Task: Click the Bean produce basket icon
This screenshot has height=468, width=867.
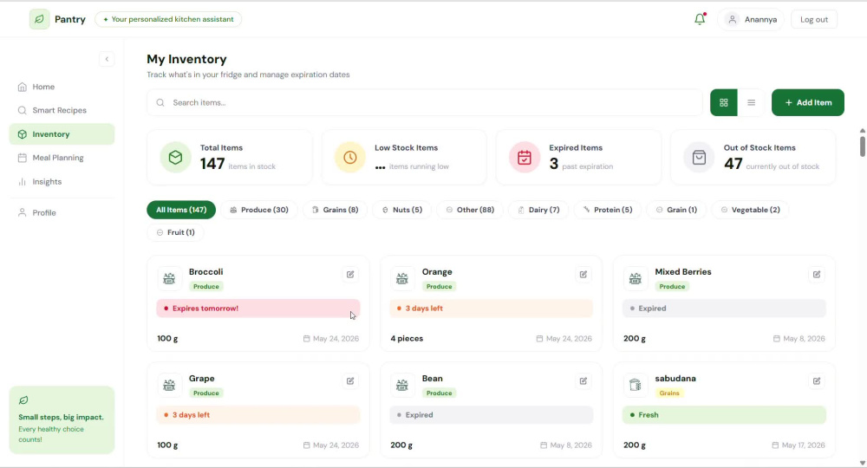Action: pyautogui.click(x=402, y=385)
